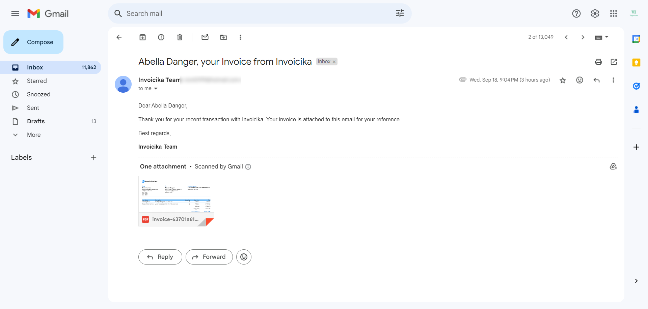Add emoji reaction beside Forward
The width and height of the screenshot is (648, 309).
(x=244, y=257)
